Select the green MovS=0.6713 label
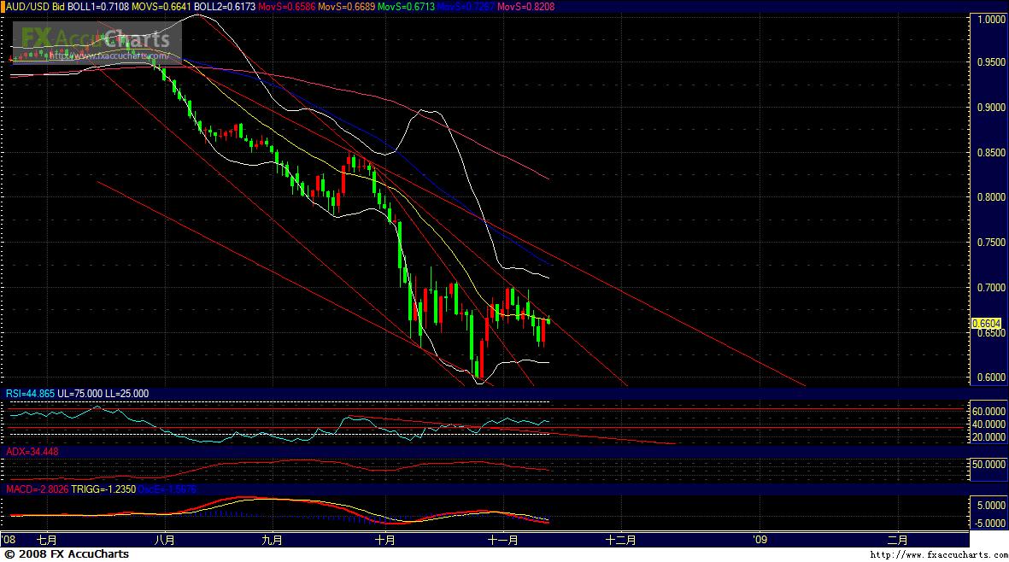 pos(406,7)
